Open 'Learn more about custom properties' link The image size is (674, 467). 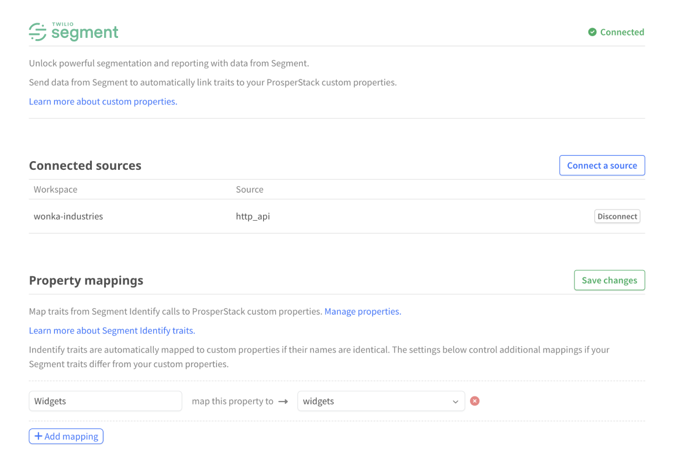click(103, 102)
